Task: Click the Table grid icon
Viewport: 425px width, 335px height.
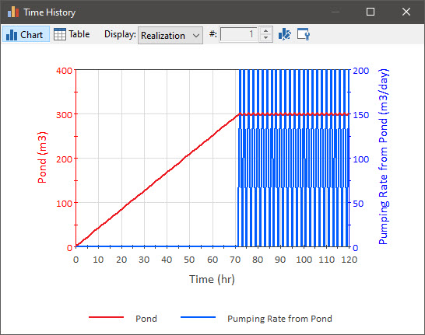Action: coord(60,34)
